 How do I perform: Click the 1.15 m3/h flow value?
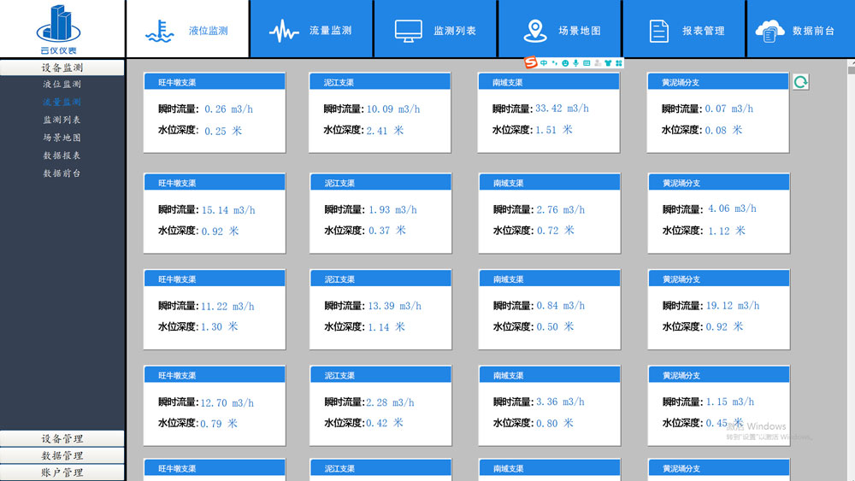[x=730, y=402]
